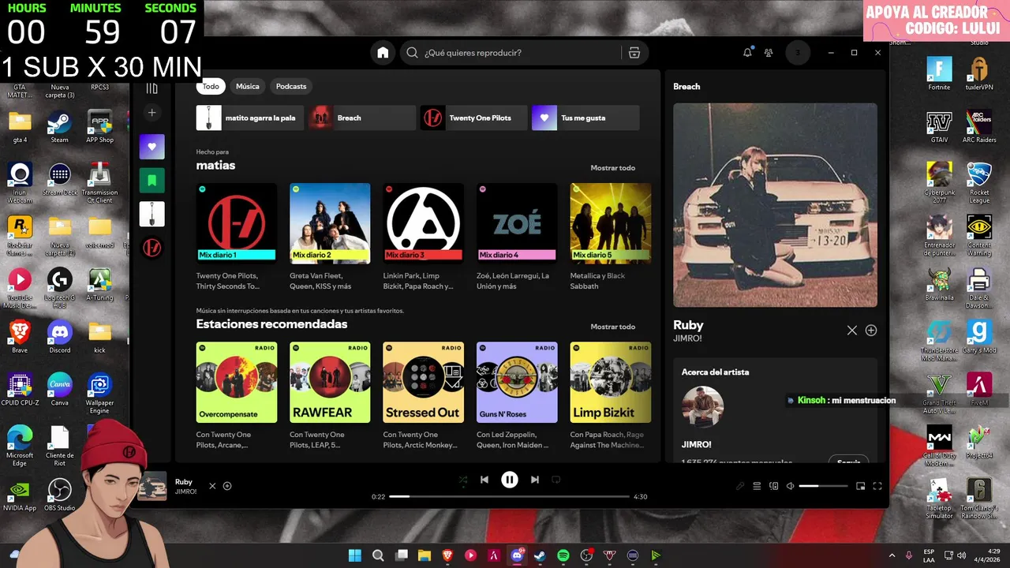
Task: Open the mini player
Action: point(861,486)
